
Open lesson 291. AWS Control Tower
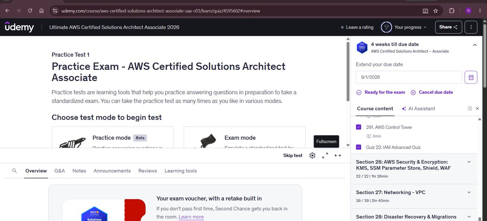pyautogui.click(x=389, y=127)
